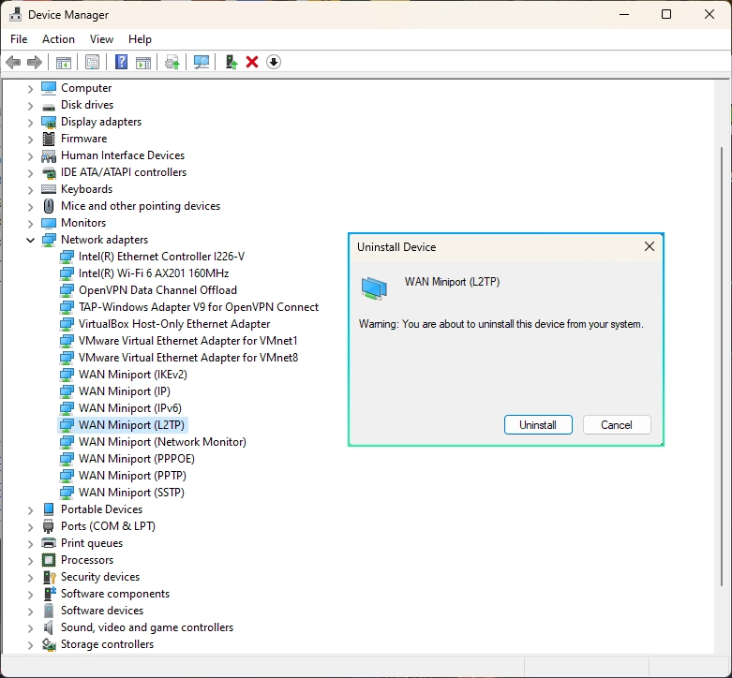Open the View menu
Viewport: 732px width, 678px height.
click(x=101, y=39)
